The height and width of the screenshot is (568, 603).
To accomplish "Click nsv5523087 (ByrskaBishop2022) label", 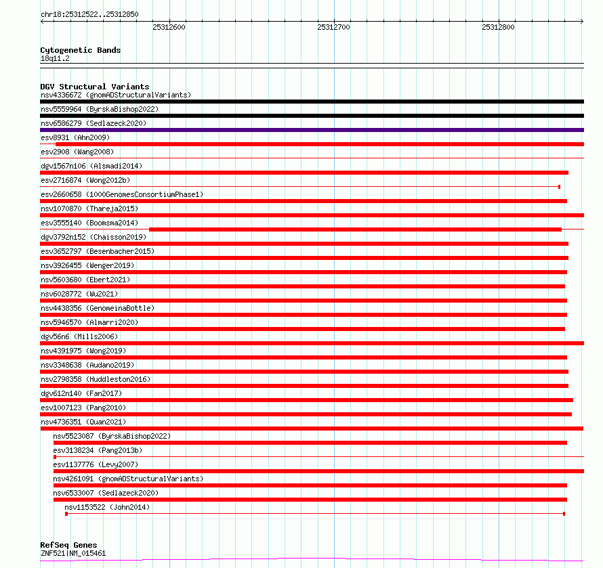I will [112, 436].
